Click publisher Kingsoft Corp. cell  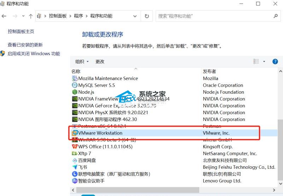pyautogui.click(x=218, y=146)
